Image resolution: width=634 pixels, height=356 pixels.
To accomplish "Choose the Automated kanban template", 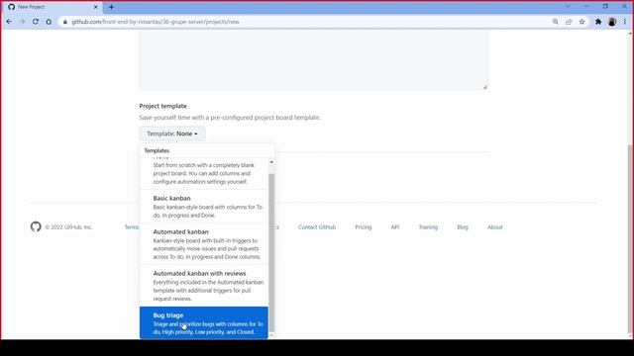I will 204,244.
